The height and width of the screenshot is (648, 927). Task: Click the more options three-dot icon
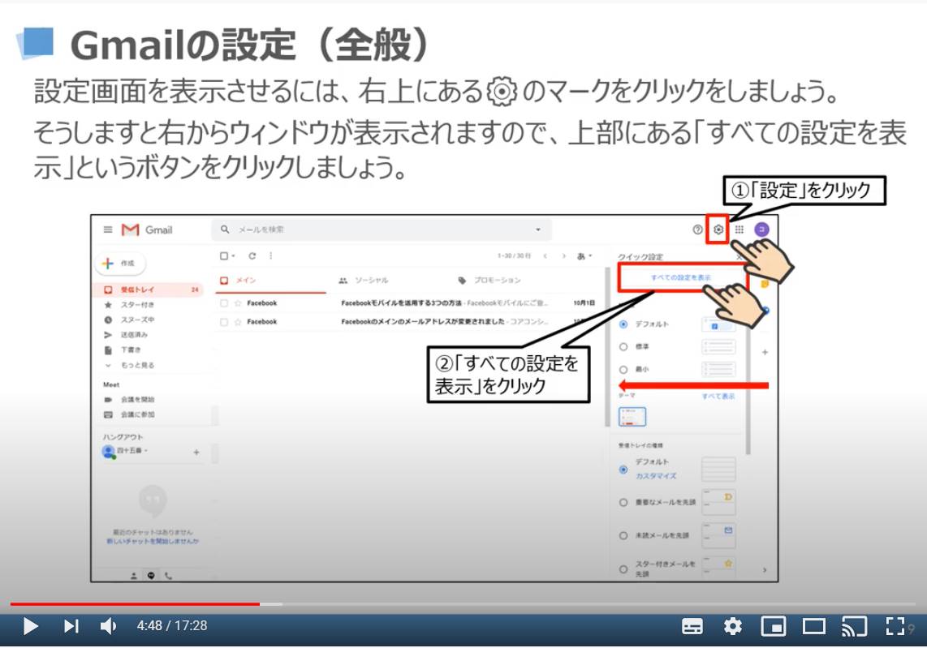[271, 255]
